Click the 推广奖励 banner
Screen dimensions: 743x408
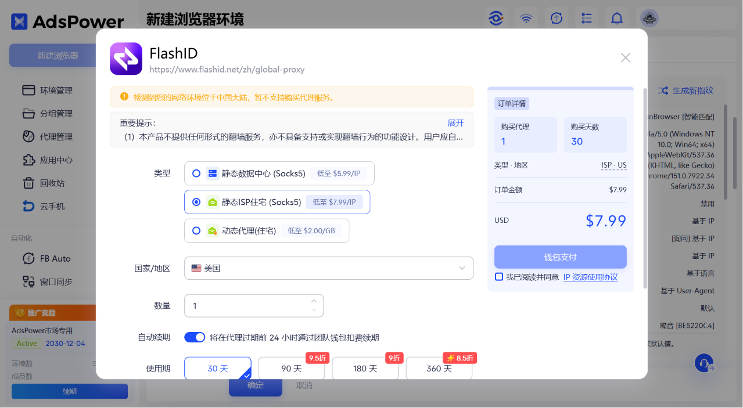(52, 313)
